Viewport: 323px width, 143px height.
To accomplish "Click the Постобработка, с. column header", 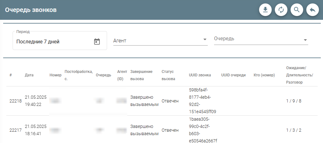I will (79, 75).
